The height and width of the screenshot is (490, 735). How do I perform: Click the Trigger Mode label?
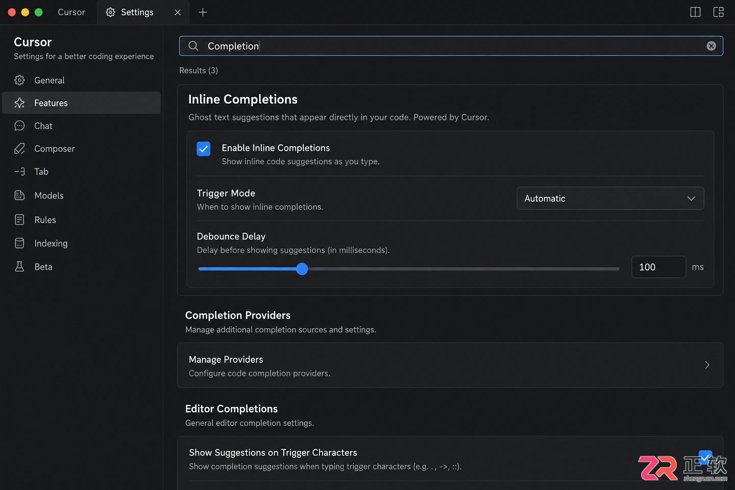226,193
